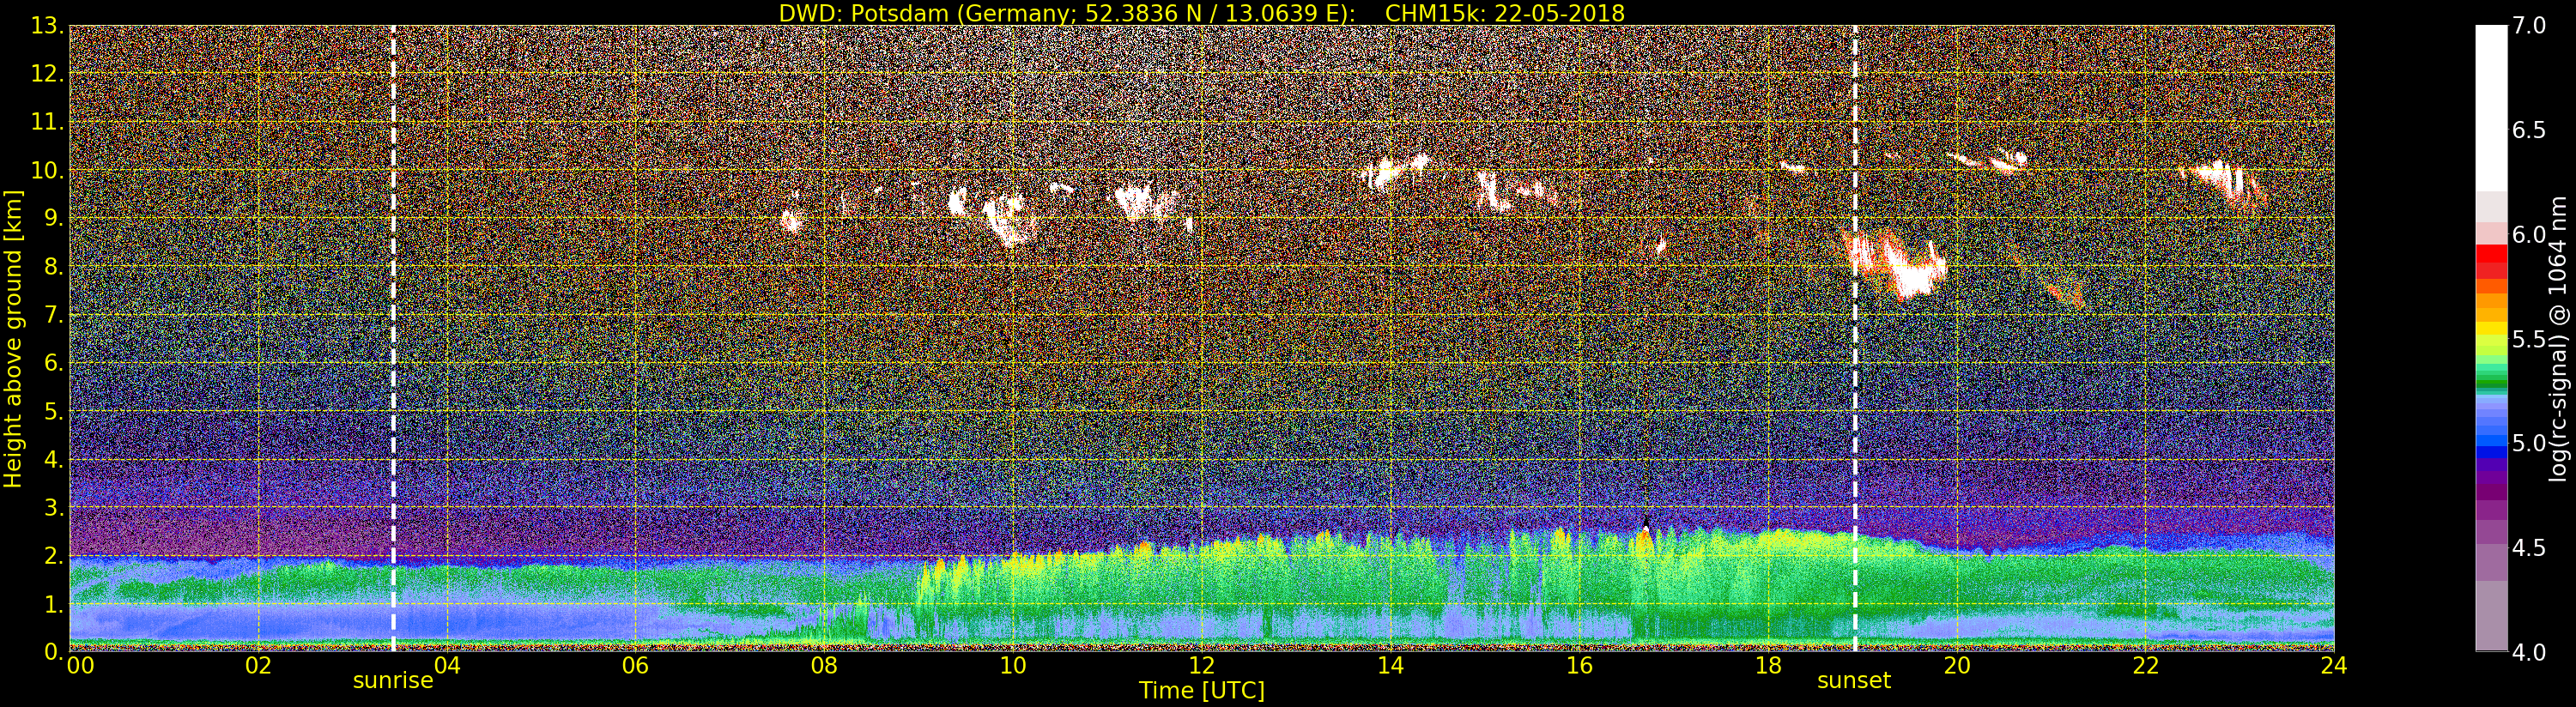The image size is (2576, 707).
Task: Click the 'CHM15k: 22-05-2018' date text
Action: click(x=1505, y=13)
